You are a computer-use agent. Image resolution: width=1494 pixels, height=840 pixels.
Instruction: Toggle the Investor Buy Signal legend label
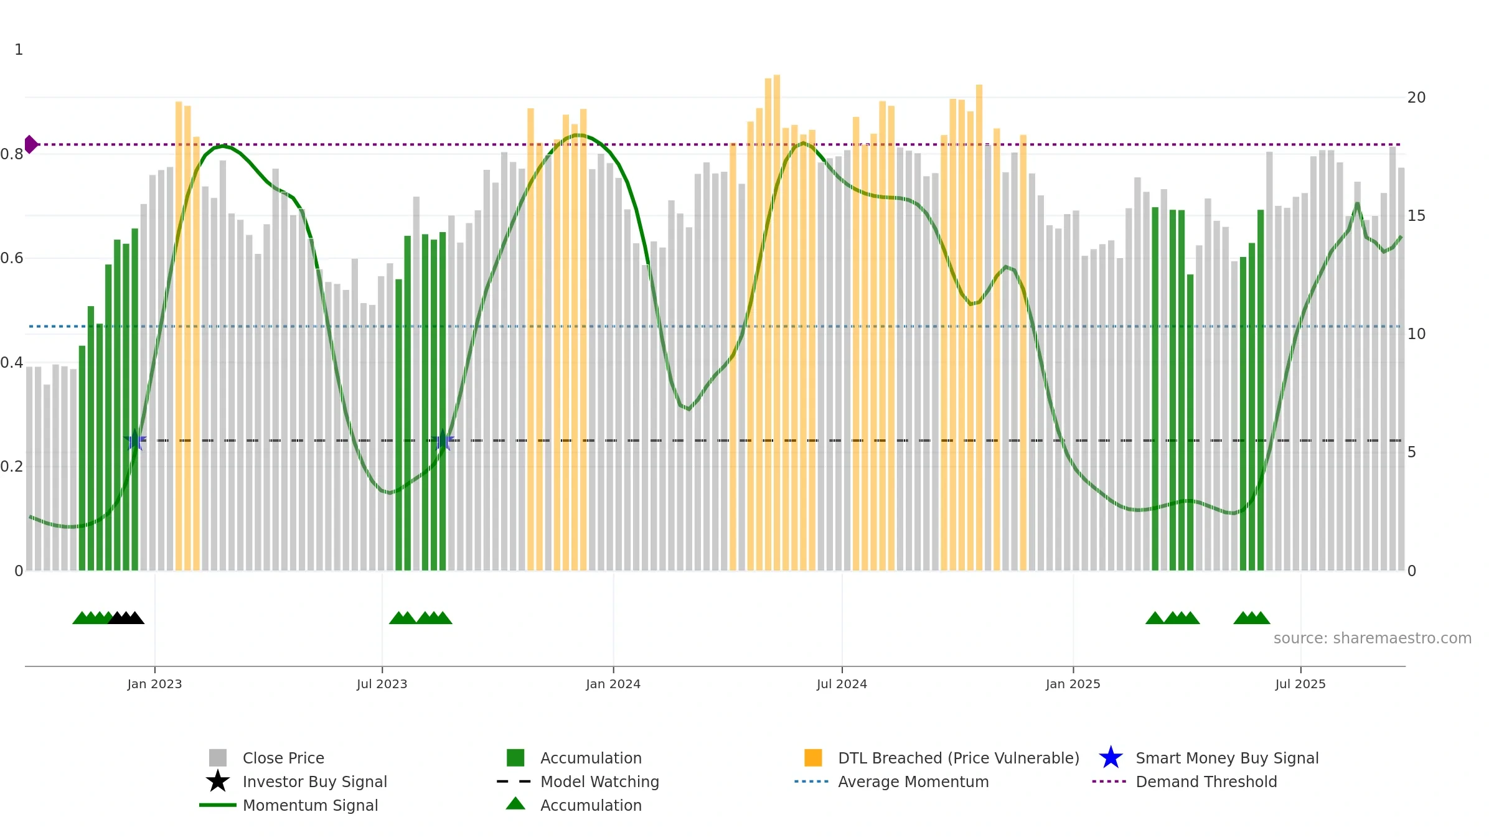tap(314, 782)
